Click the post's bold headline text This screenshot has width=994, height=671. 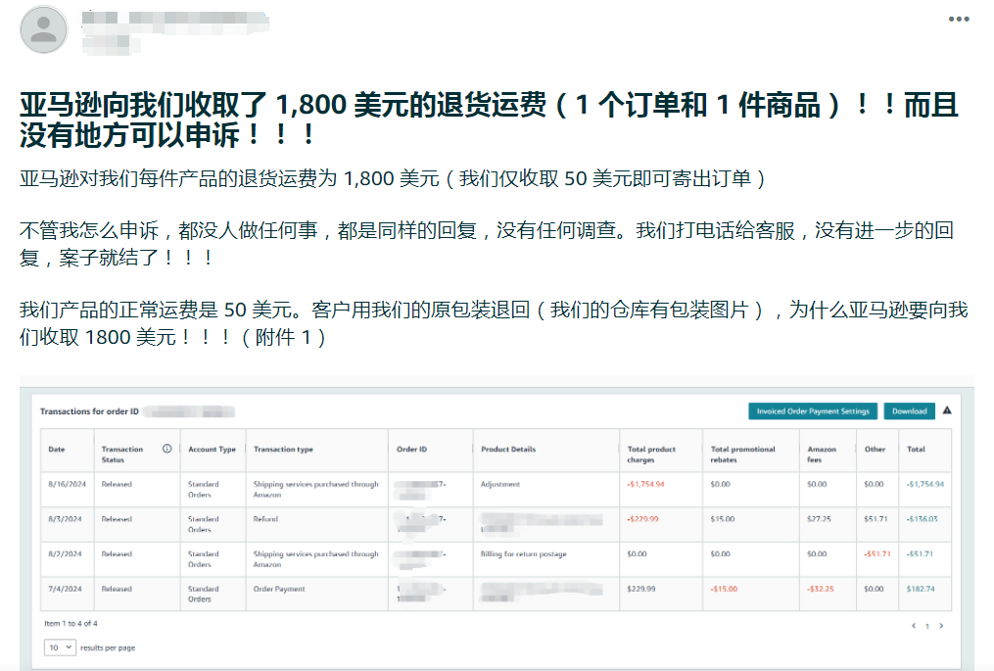(x=489, y=120)
